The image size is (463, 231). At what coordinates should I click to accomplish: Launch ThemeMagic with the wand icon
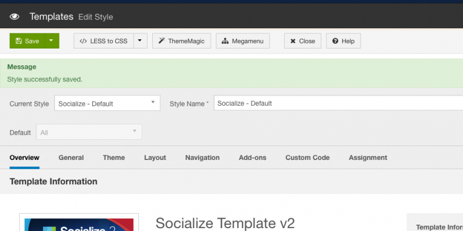point(182,41)
